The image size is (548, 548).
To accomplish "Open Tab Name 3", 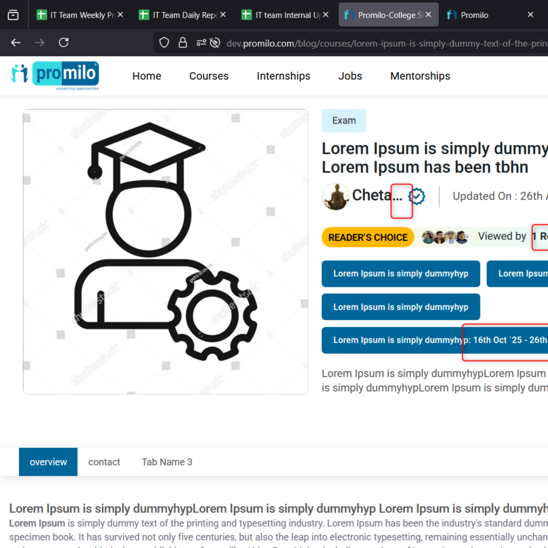I will click(x=167, y=462).
